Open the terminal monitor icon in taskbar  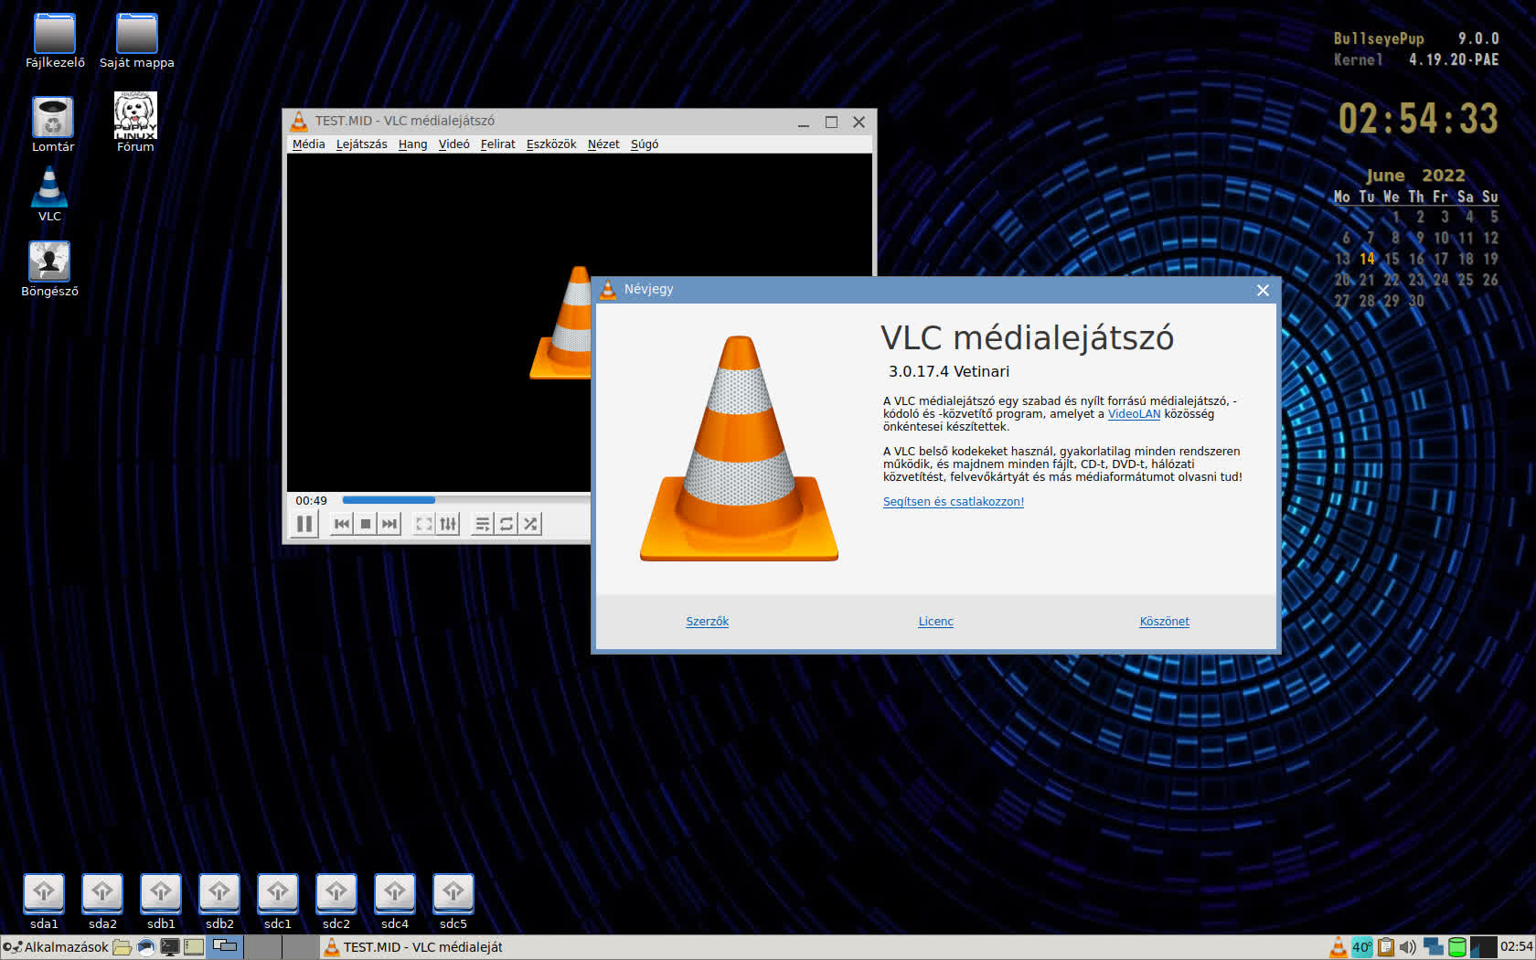(x=170, y=947)
